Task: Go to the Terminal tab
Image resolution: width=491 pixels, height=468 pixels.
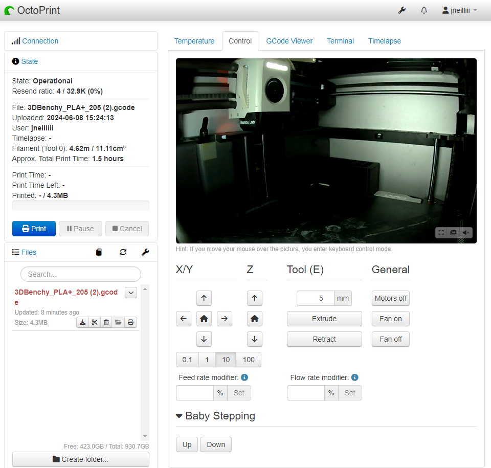Action: tap(341, 41)
